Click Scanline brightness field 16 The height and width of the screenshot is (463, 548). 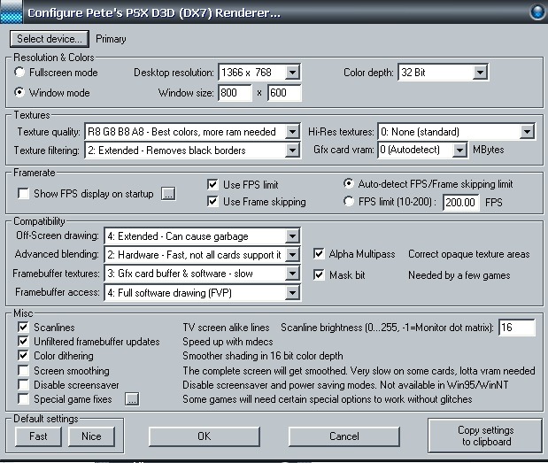coord(516,328)
